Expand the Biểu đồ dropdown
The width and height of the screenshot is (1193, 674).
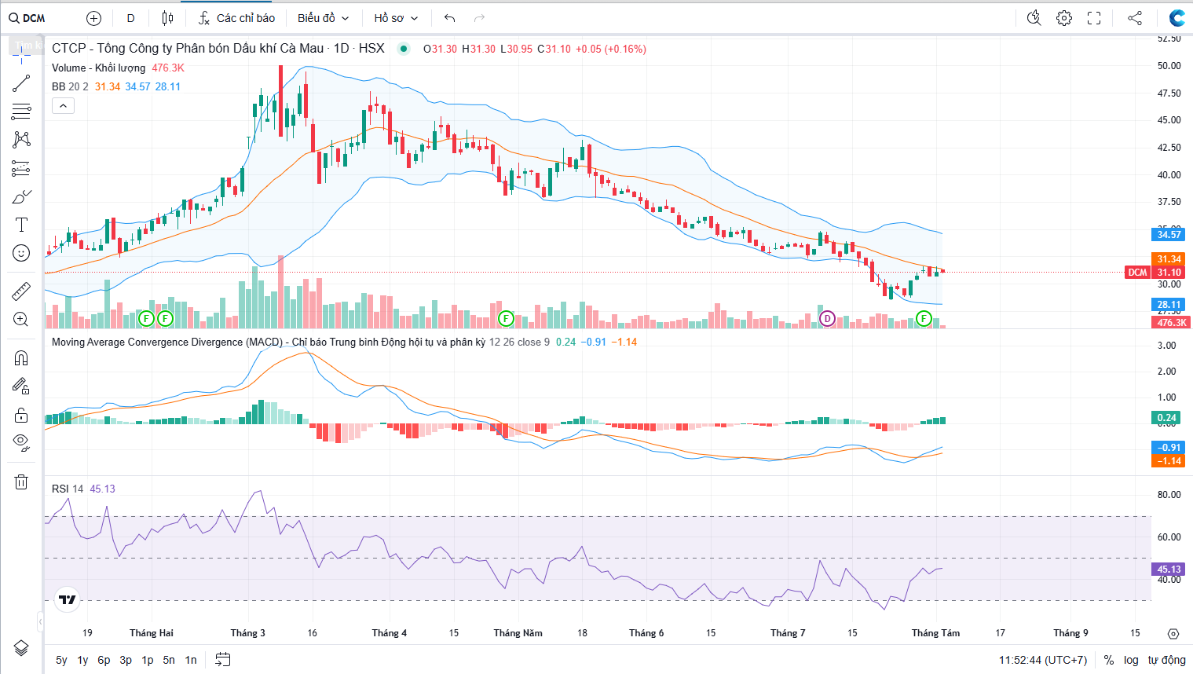tap(323, 18)
